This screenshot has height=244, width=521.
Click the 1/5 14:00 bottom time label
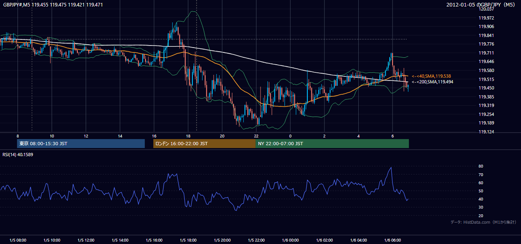coord(120,240)
